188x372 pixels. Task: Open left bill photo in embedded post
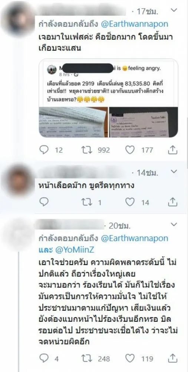point(73,122)
